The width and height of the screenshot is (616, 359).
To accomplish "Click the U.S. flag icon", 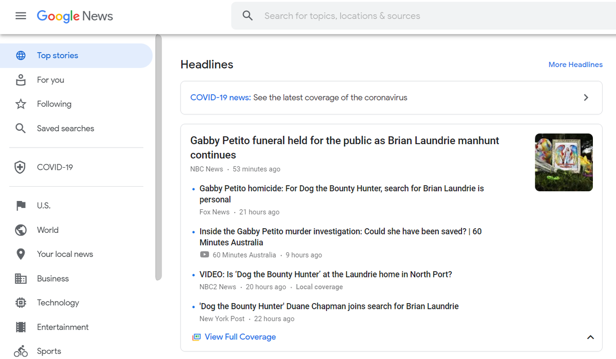I will coord(21,206).
